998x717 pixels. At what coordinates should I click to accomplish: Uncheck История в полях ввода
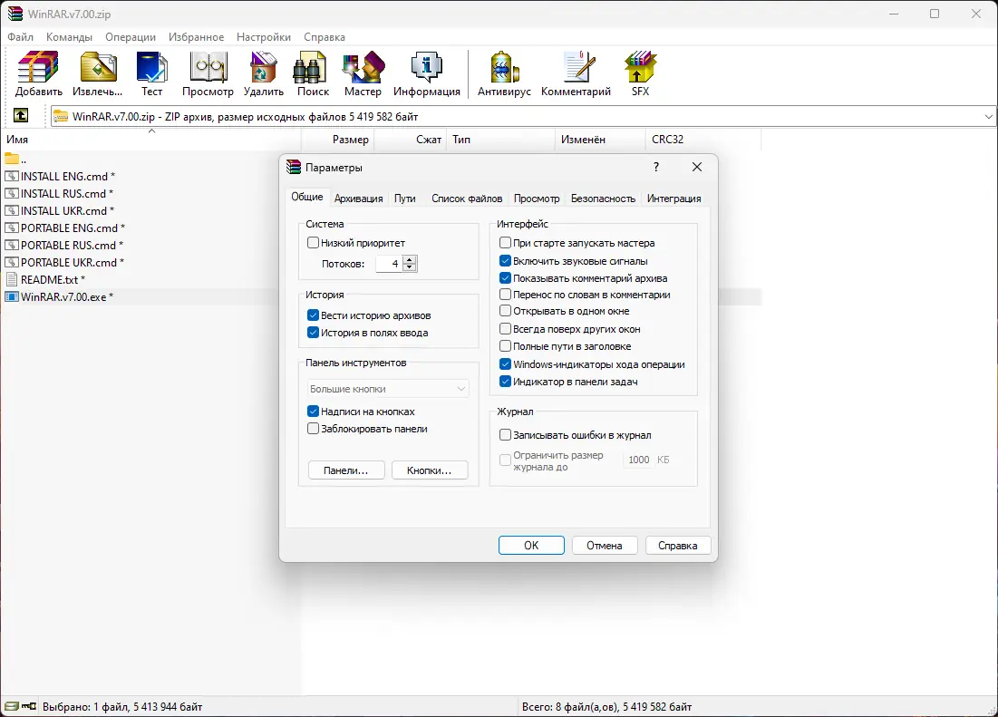(313, 332)
